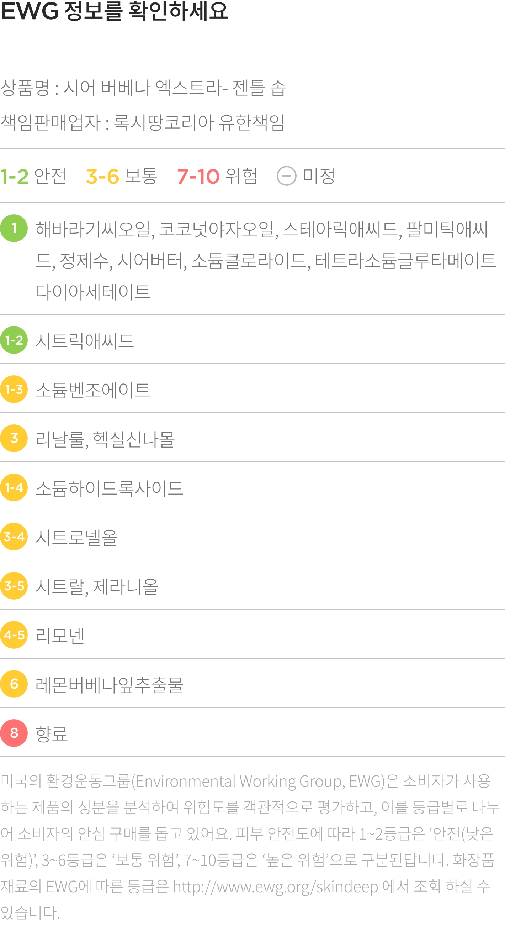The image size is (505, 925).
Task: Click the yellow grade 6 badge
Action: (14, 684)
